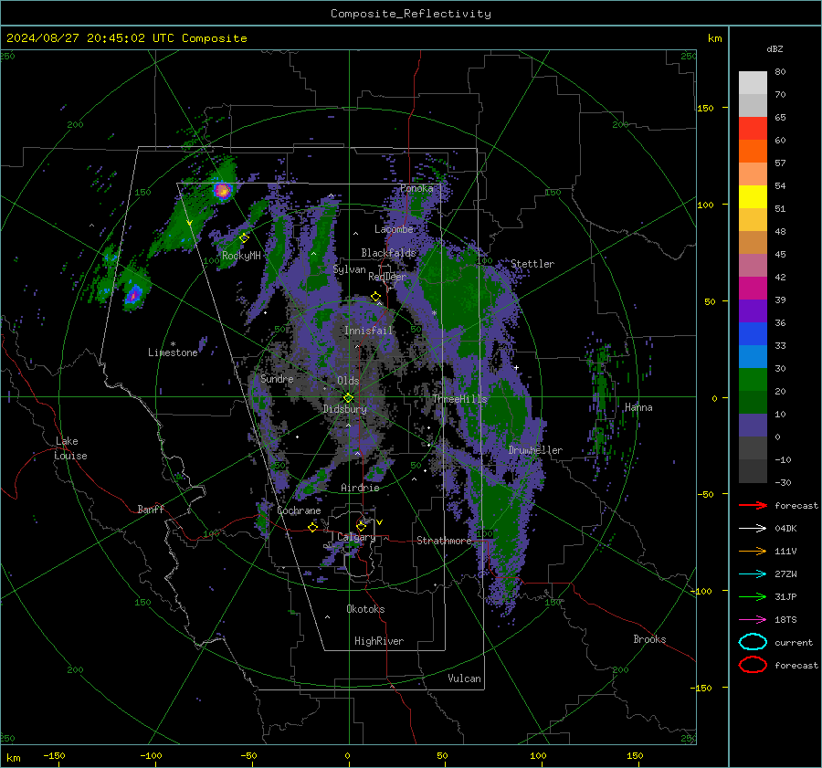Click the RedDeer city label
This screenshot has height=768, width=822.
[387, 277]
